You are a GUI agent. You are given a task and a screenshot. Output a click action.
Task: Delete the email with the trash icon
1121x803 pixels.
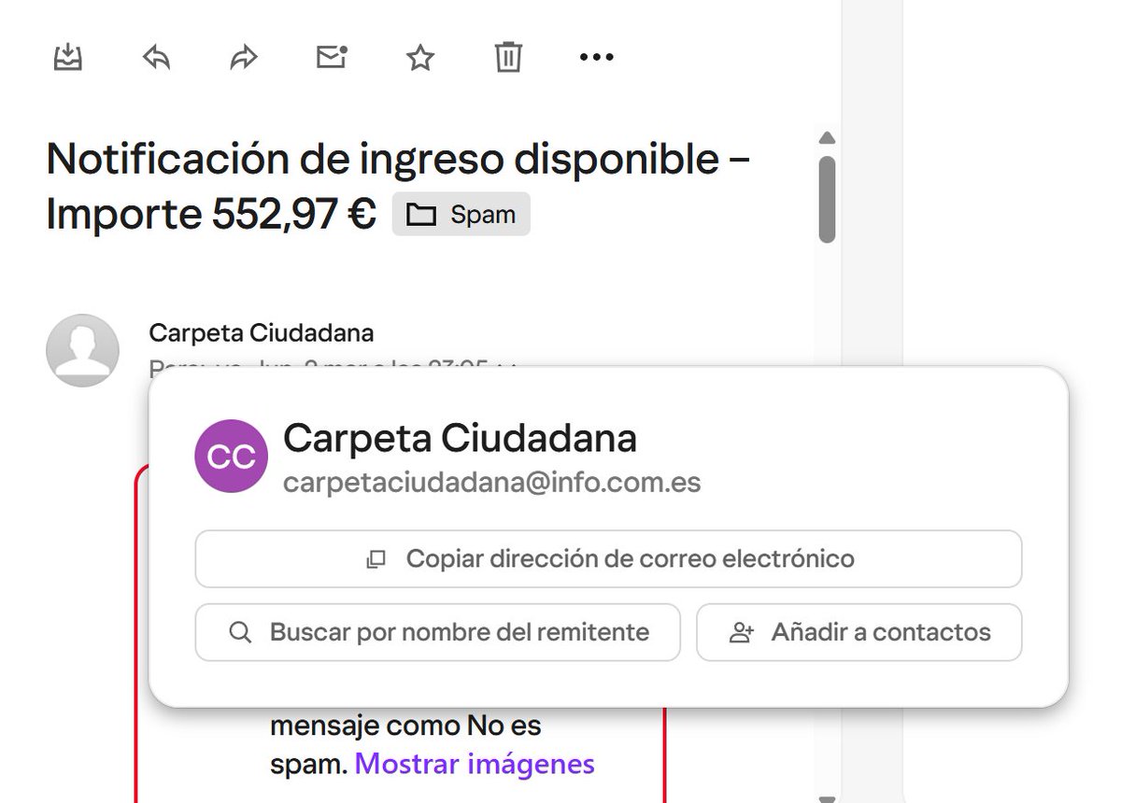508,58
